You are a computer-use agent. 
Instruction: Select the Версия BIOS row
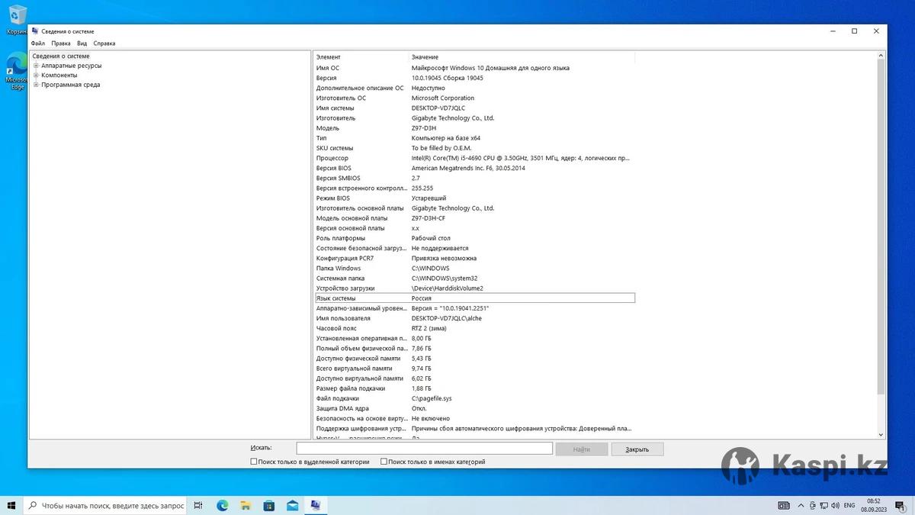coord(474,168)
